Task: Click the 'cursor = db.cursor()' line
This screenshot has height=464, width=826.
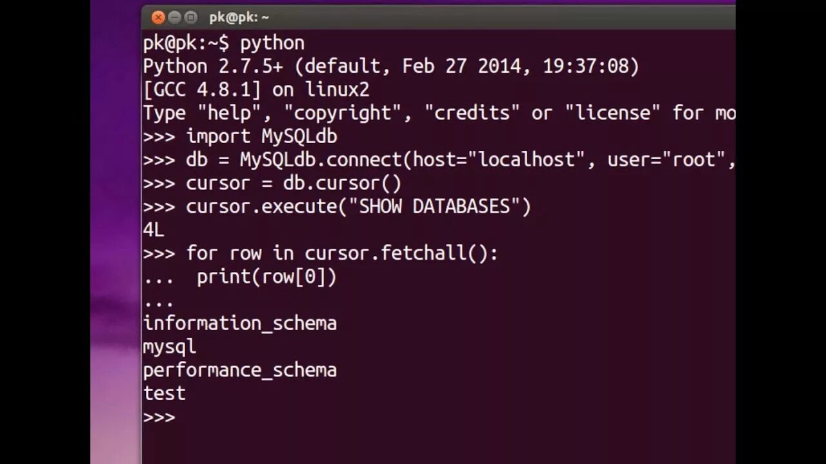Action: pyautogui.click(x=294, y=183)
